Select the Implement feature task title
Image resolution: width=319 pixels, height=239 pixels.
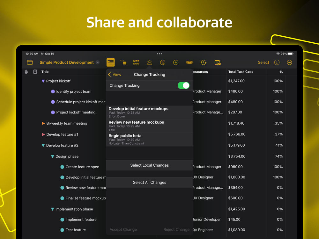pyautogui.click(x=81, y=220)
